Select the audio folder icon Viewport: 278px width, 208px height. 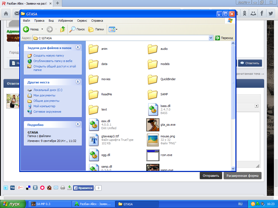[153, 49]
